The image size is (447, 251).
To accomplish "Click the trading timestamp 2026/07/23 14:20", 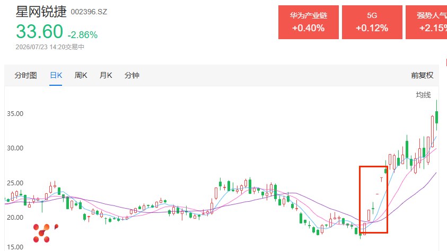I will pyautogui.click(x=41, y=47).
